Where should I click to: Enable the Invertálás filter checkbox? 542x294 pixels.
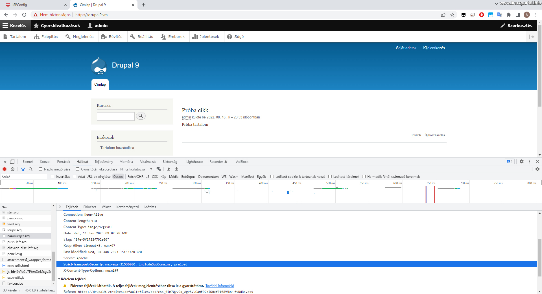click(53, 176)
